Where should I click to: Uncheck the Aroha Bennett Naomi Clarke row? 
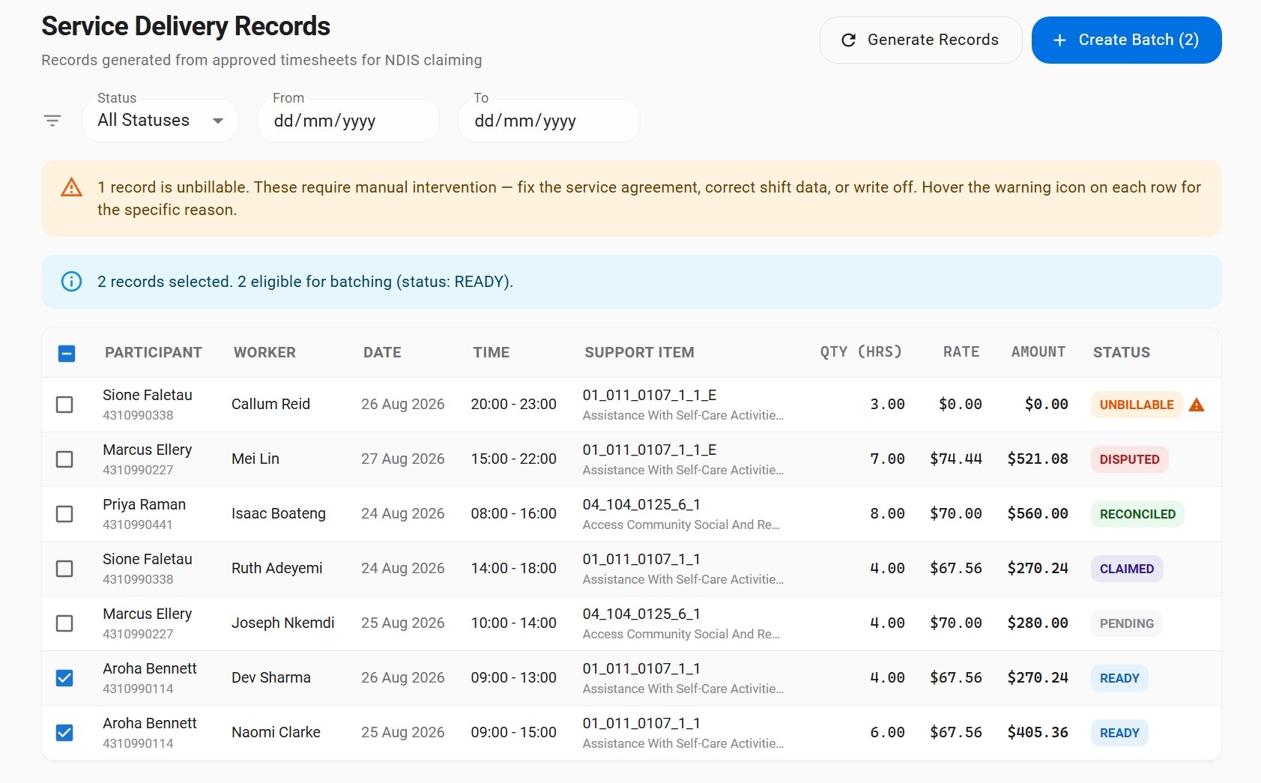click(x=64, y=733)
